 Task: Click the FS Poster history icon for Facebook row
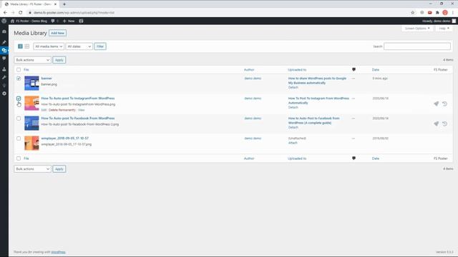pos(444,124)
